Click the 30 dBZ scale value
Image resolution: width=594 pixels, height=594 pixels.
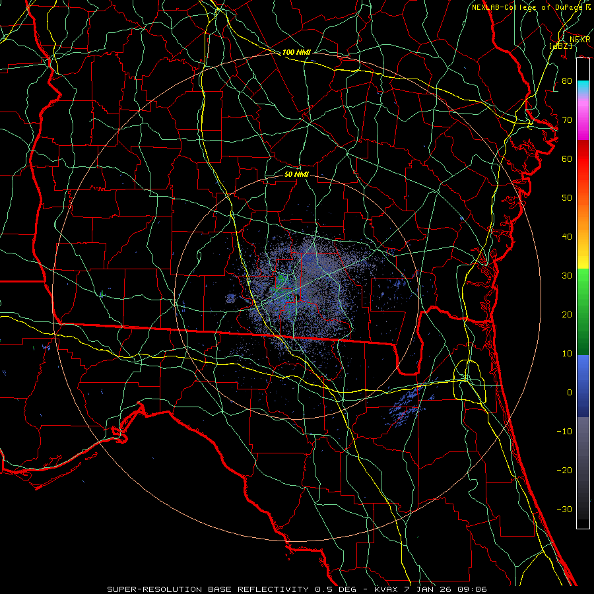click(567, 276)
